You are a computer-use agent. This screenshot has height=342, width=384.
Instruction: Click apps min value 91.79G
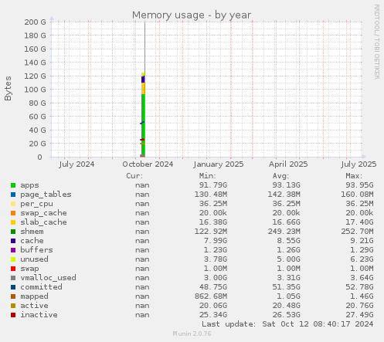[213, 185]
